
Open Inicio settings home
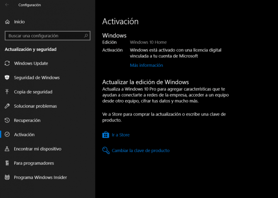click(19, 22)
